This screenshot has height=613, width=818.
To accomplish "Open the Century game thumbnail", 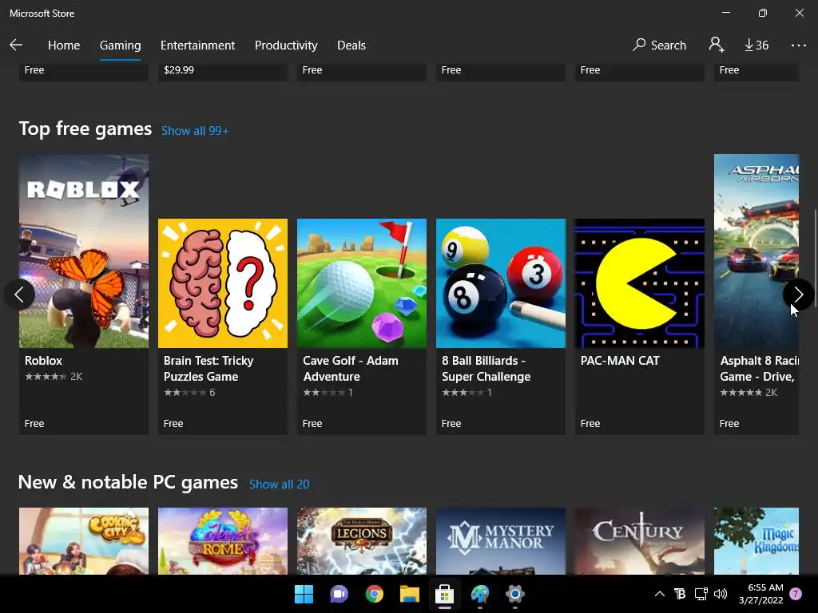I will pyautogui.click(x=640, y=541).
